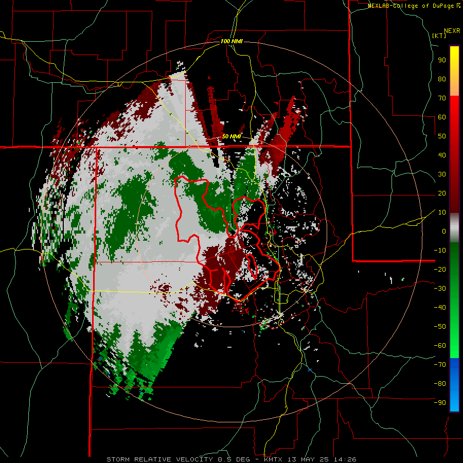
Task: Click the NEXR label above the color bar
Action: pyautogui.click(x=452, y=31)
